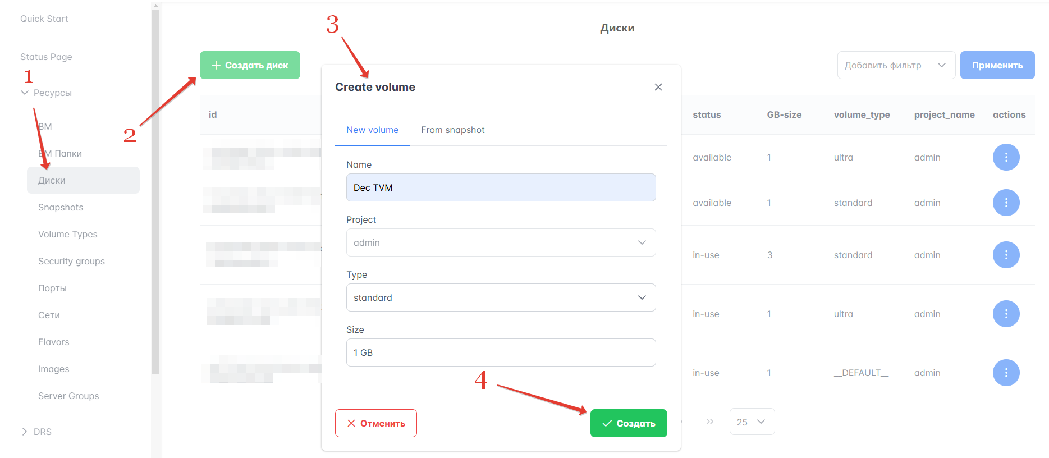
Task: Open actions menu for 3 GB volume
Action: click(x=1006, y=255)
